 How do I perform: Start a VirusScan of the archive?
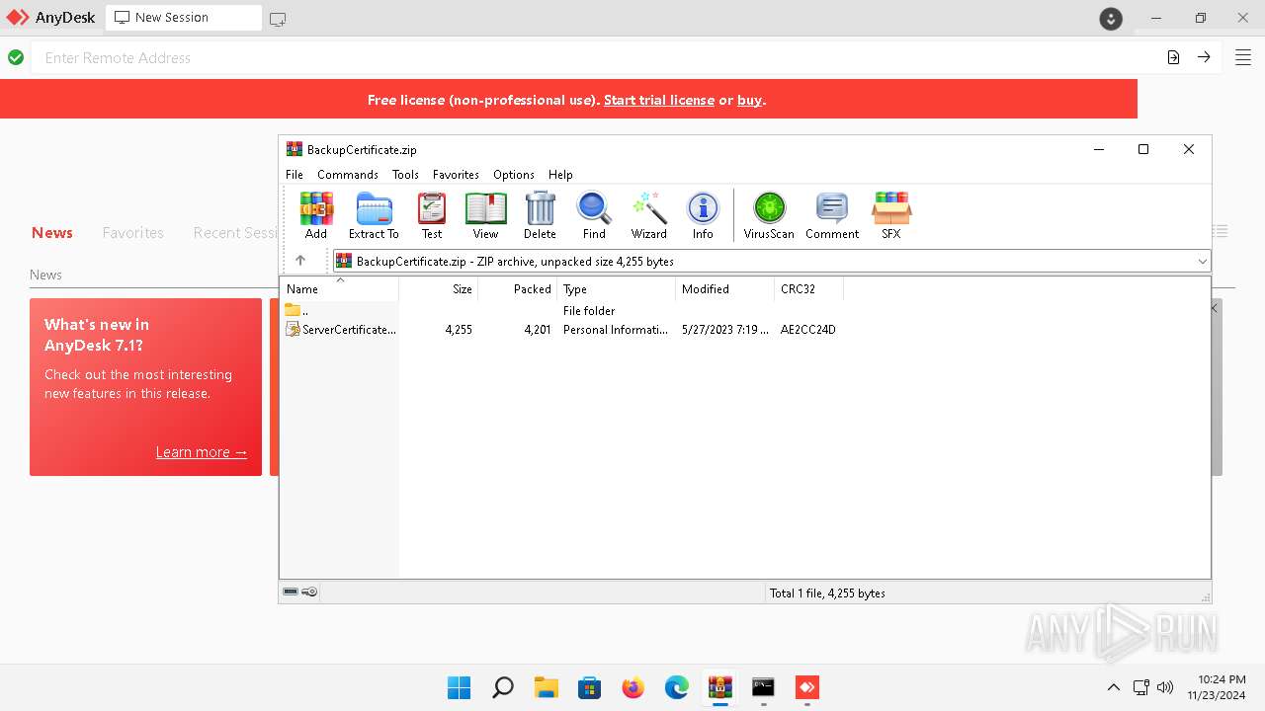coord(769,215)
